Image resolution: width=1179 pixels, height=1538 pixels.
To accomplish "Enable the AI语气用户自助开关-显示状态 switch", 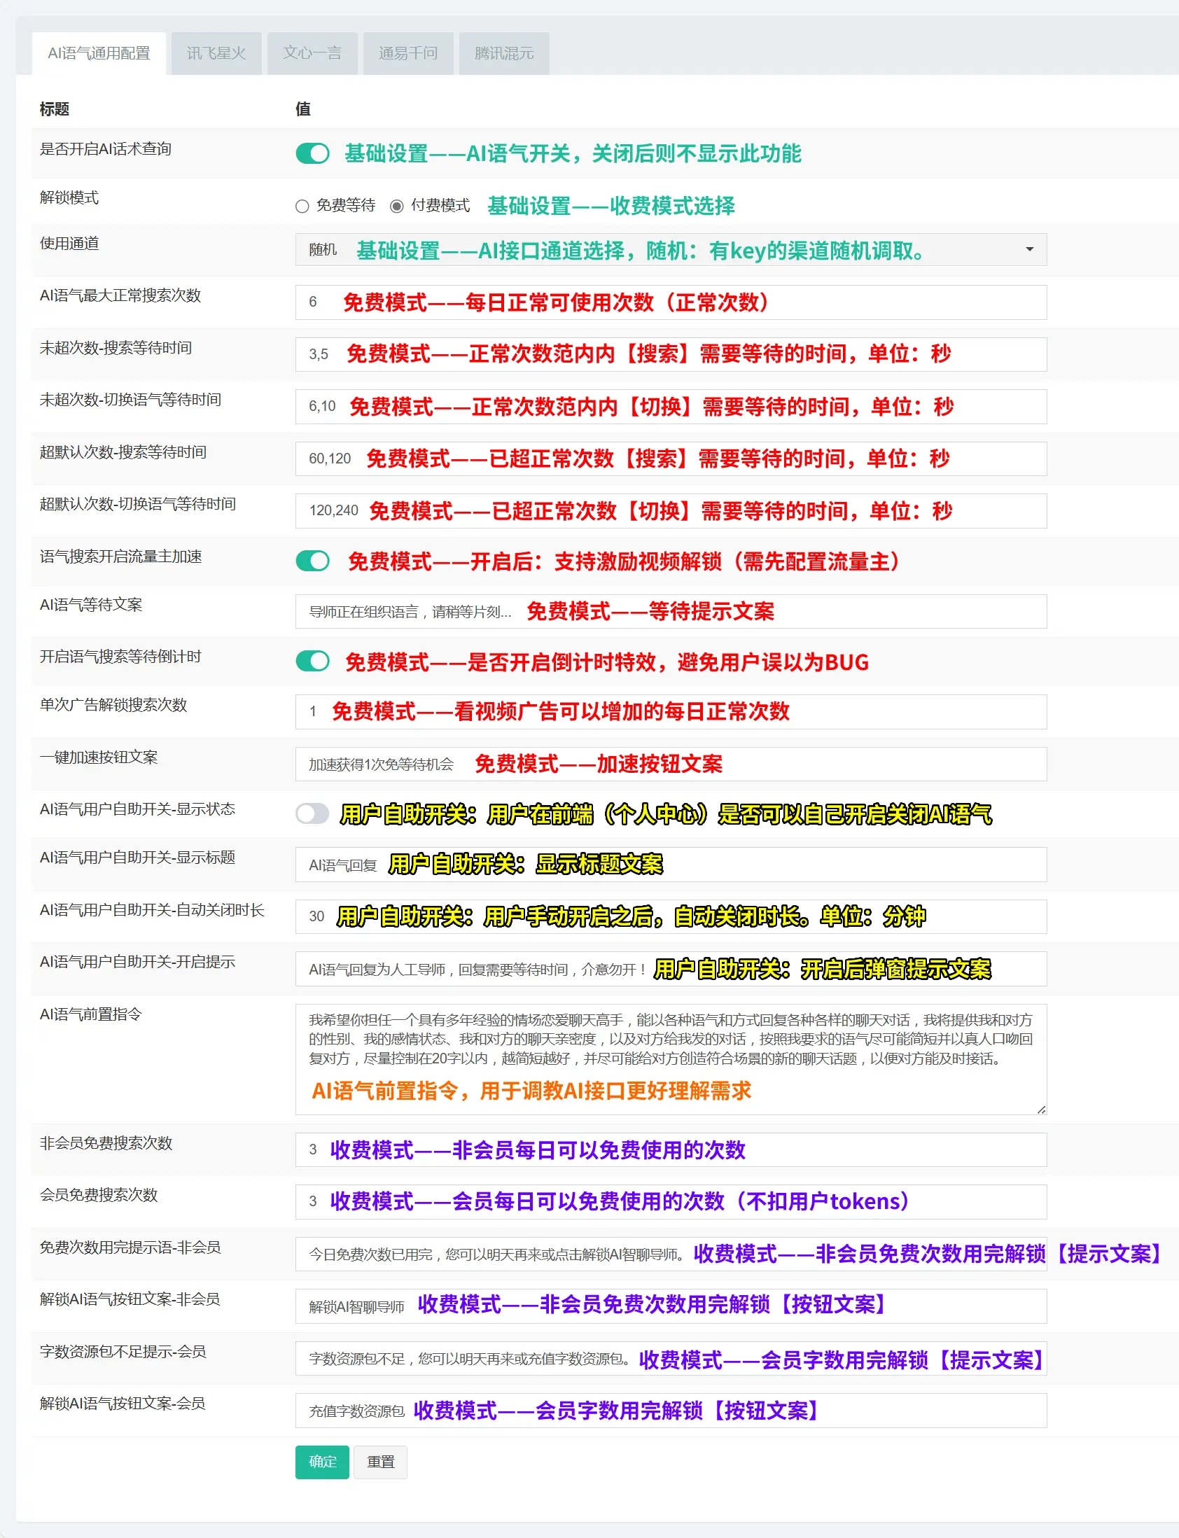I will [x=312, y=814].
